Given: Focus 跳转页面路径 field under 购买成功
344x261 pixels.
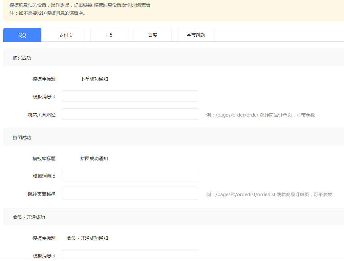Looking at the screenshot, I should (x=130, y=114).
